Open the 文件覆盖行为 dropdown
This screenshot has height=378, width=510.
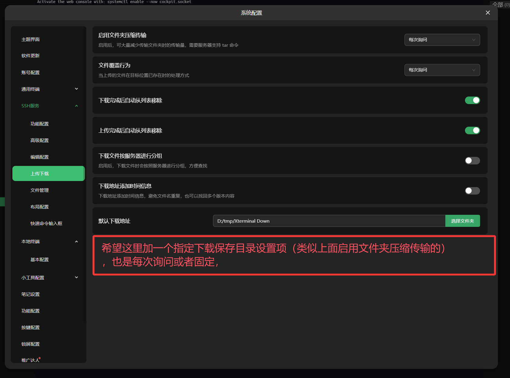pos(442,70)
